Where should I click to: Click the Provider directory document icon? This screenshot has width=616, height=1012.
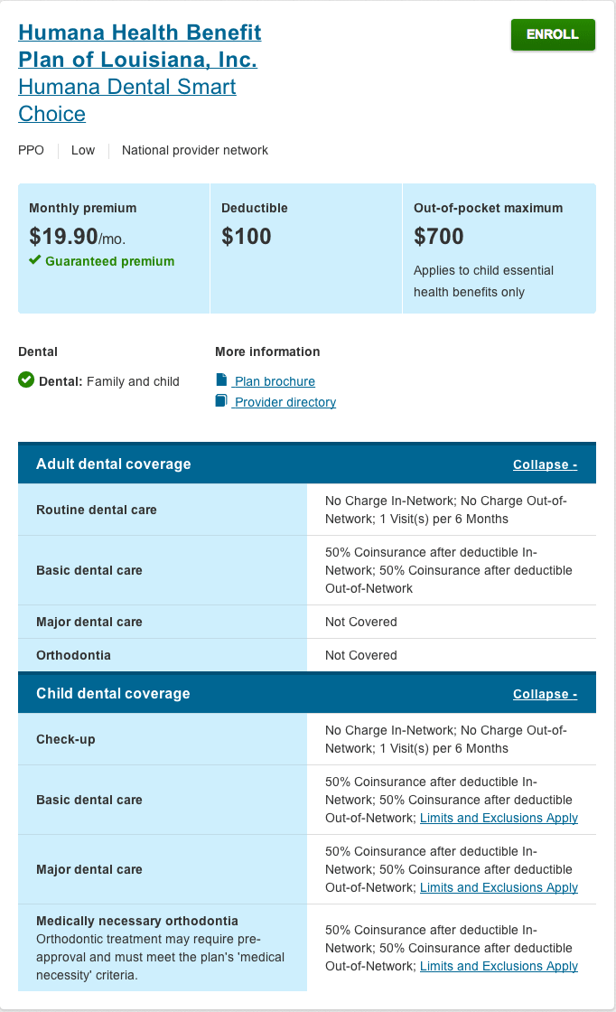[219, 401]
